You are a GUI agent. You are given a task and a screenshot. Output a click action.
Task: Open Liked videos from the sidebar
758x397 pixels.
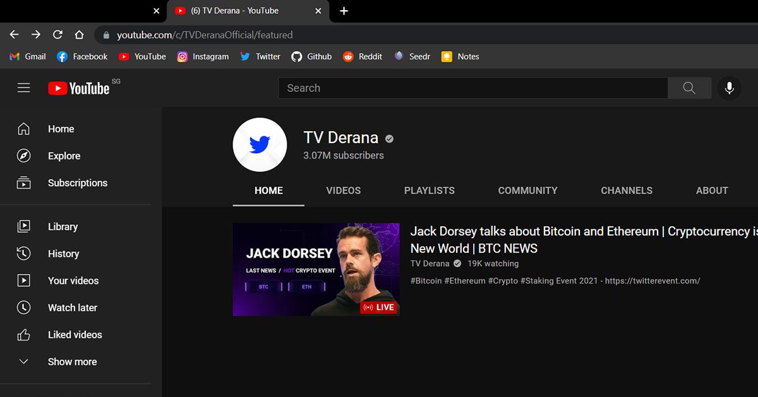tap(75, 335)
